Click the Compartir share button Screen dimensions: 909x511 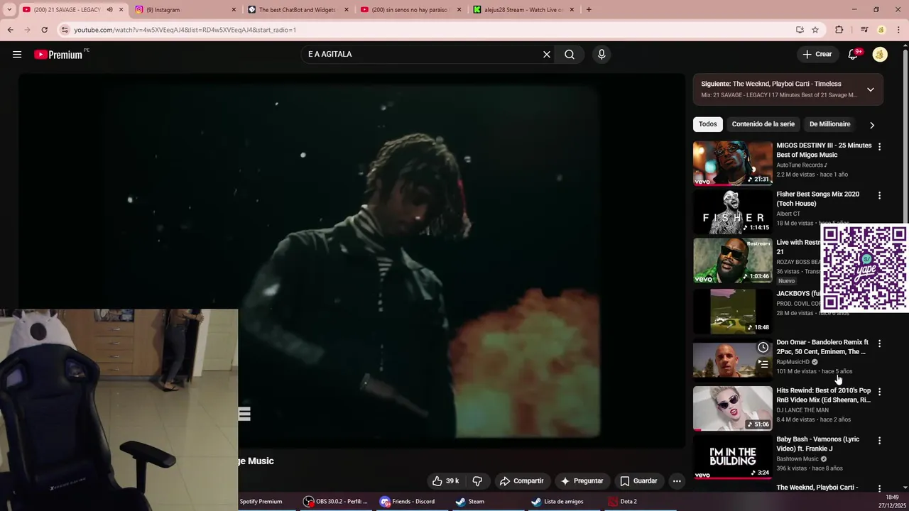(x=521, y=481)
